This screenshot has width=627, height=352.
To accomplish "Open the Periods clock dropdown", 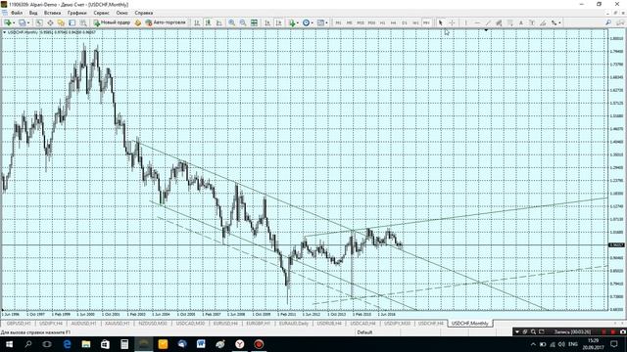I will tap(308, 22).
